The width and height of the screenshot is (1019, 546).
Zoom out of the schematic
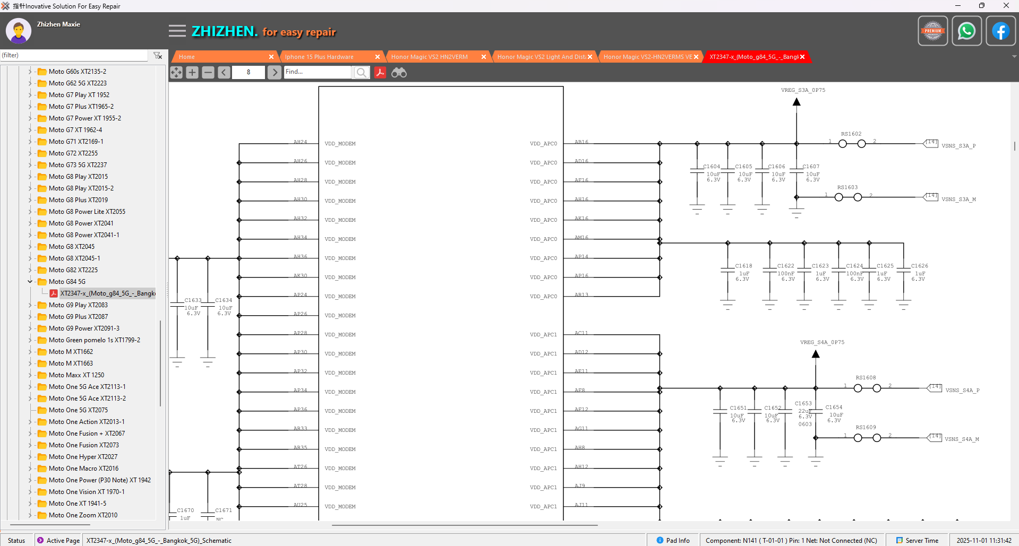[208, 72]
